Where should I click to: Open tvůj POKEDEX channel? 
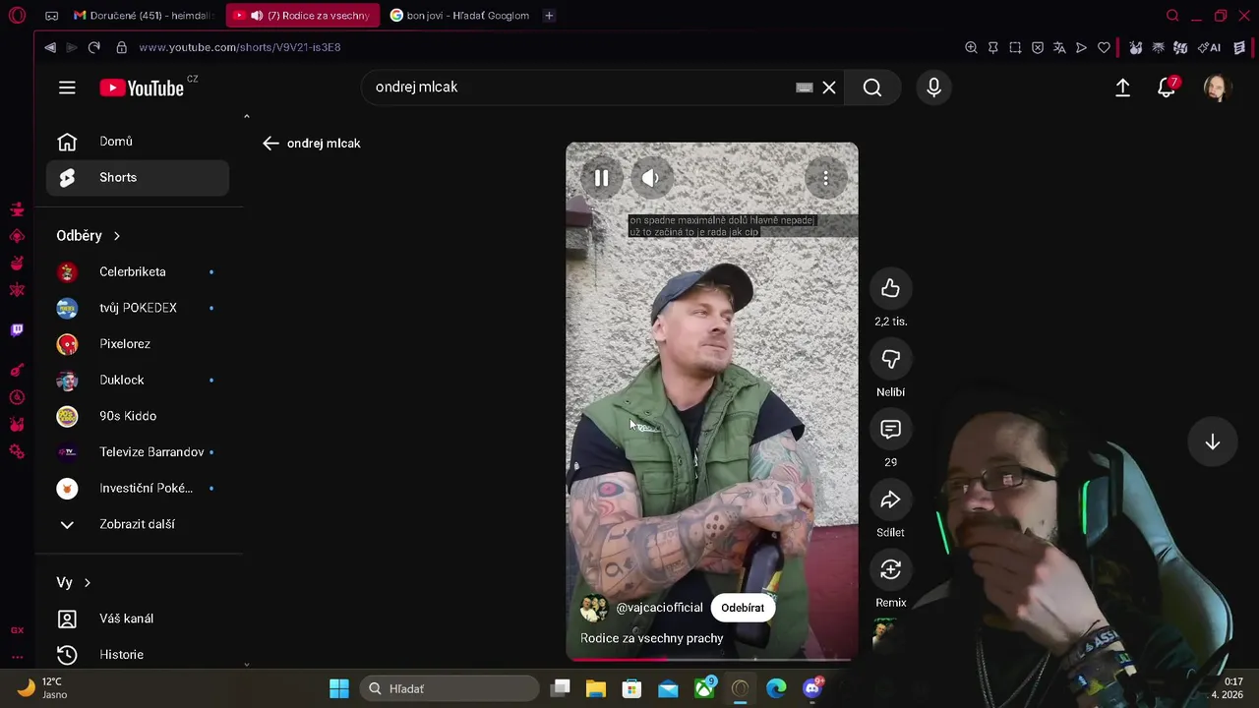pyautogui.click(x=138, y=308)
